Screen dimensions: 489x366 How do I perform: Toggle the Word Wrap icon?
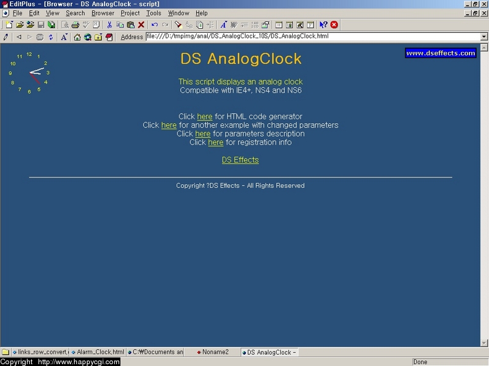[234, 25]
